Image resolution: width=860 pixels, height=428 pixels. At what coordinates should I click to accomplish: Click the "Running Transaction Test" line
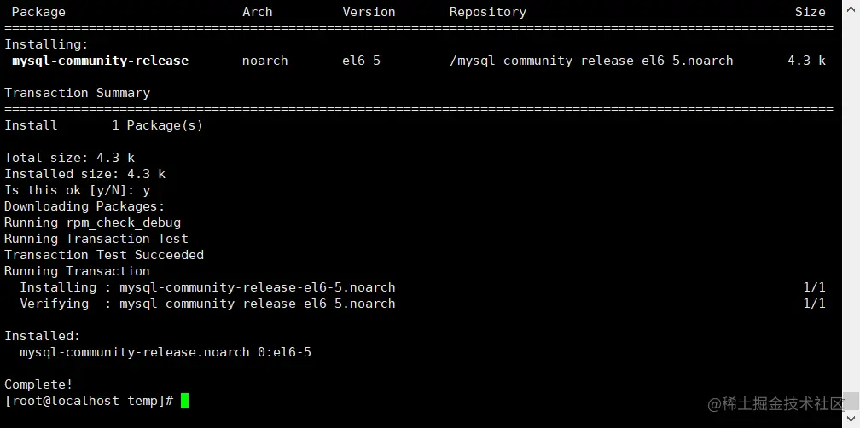tap(96, 239)
